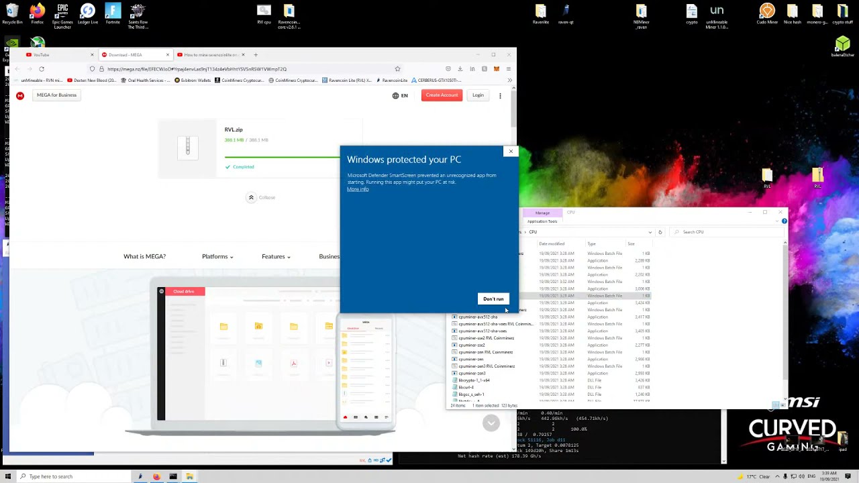Click the Don't run button in SmartScreen dialog
859x483 pixels.
click(x=493, y=299)
